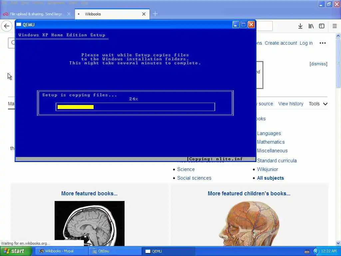
Task: Open the hamburger application menu
Action: 335,26
